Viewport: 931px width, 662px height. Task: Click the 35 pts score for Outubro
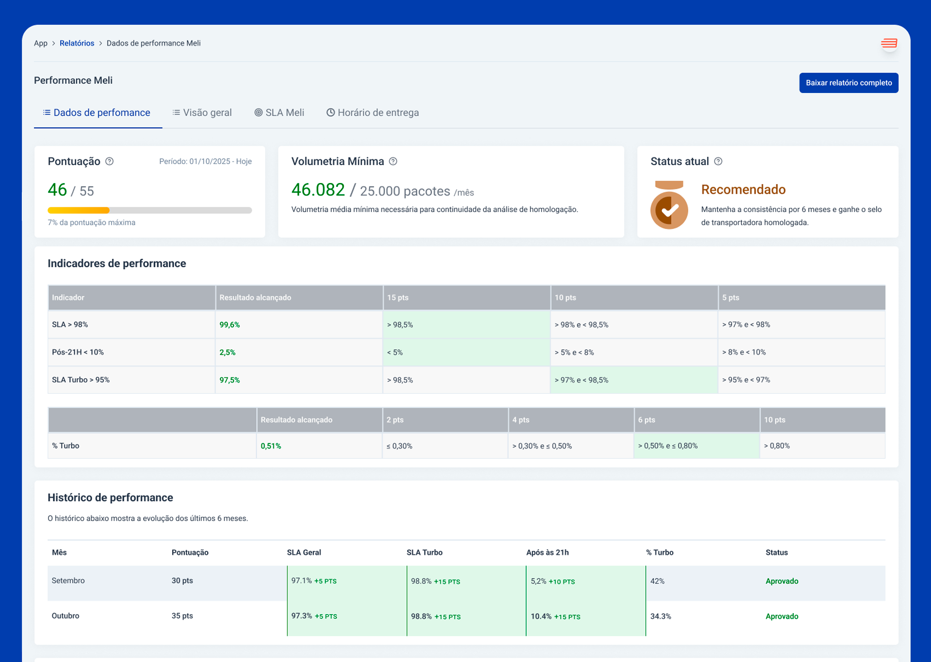click(182, 616)
